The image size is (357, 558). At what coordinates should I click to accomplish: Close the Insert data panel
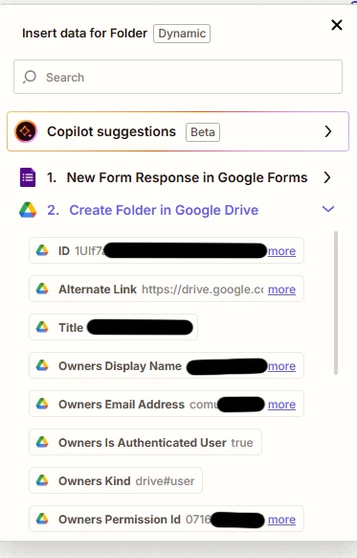(336, 25)
